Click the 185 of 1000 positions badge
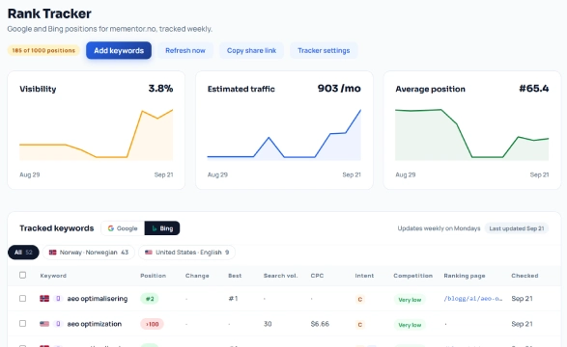This screenshot has height=347, width=567. coord(43,50)
